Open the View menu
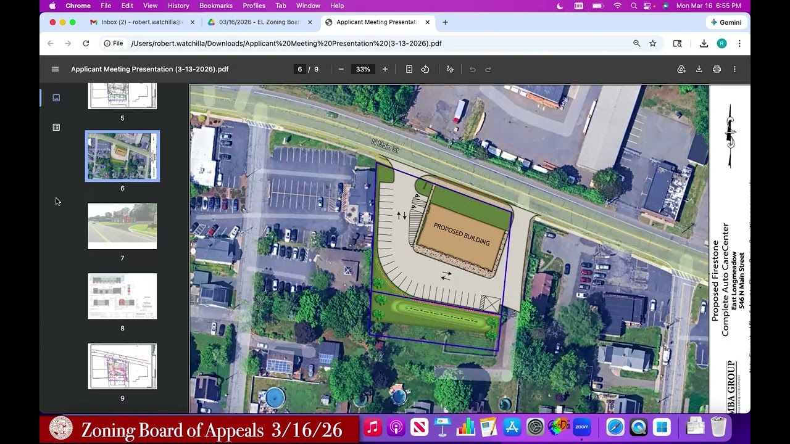 pyautogui.click(x=151, y=6)
